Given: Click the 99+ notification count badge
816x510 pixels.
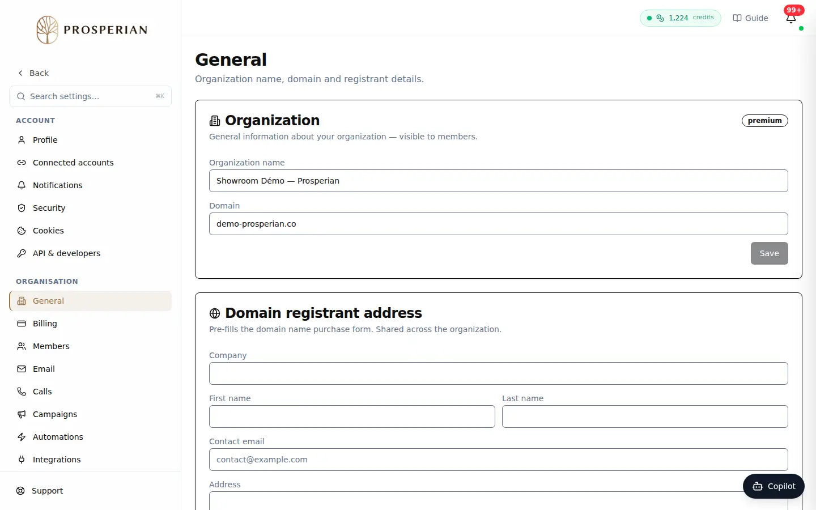Looking at the screenshot, I should click(794, 10).
